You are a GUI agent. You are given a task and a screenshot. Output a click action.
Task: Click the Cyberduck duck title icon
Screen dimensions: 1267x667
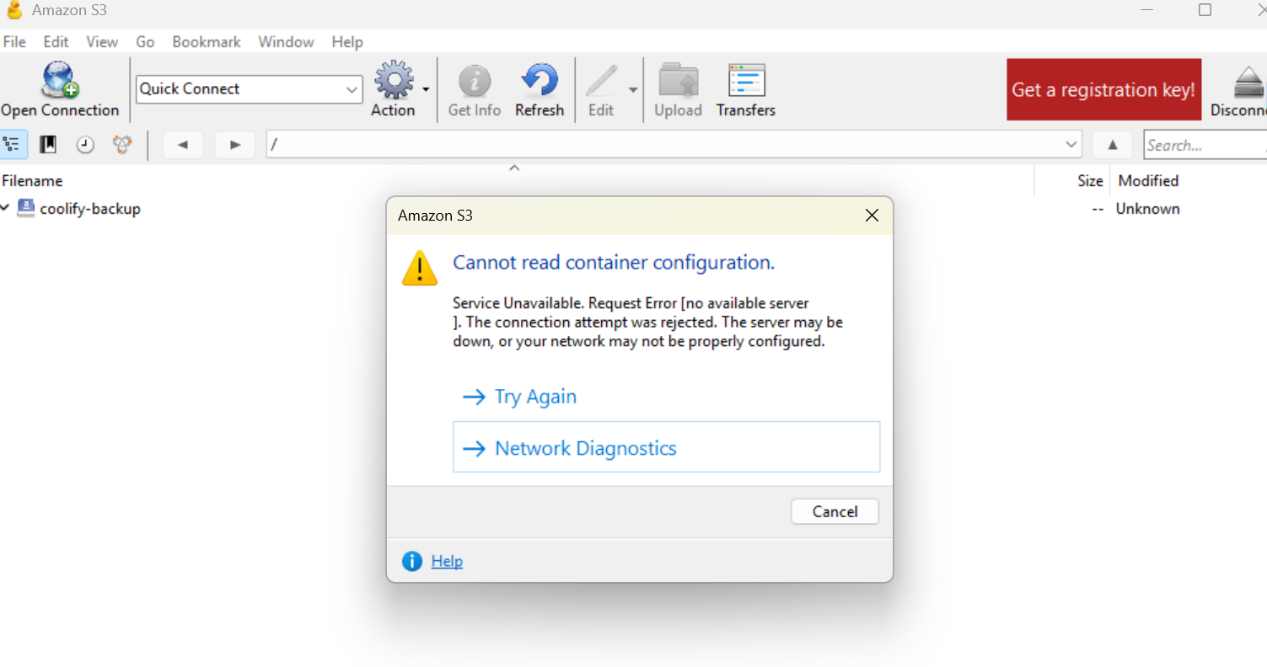(x=14, y=10)
